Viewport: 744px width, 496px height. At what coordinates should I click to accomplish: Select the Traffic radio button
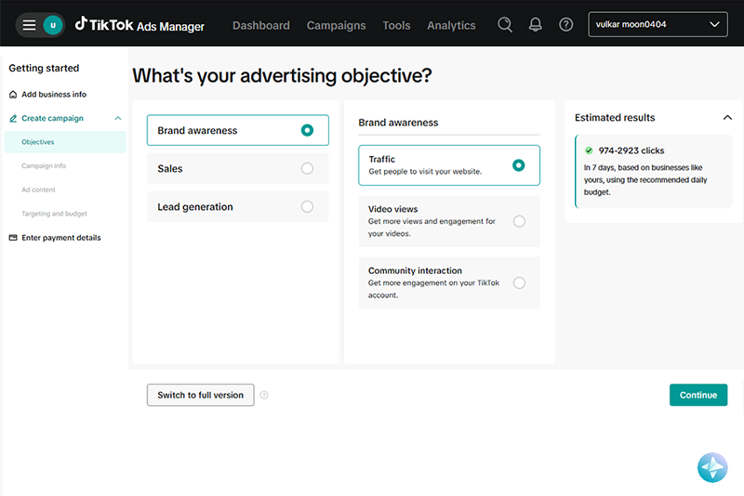click(519, 165)
